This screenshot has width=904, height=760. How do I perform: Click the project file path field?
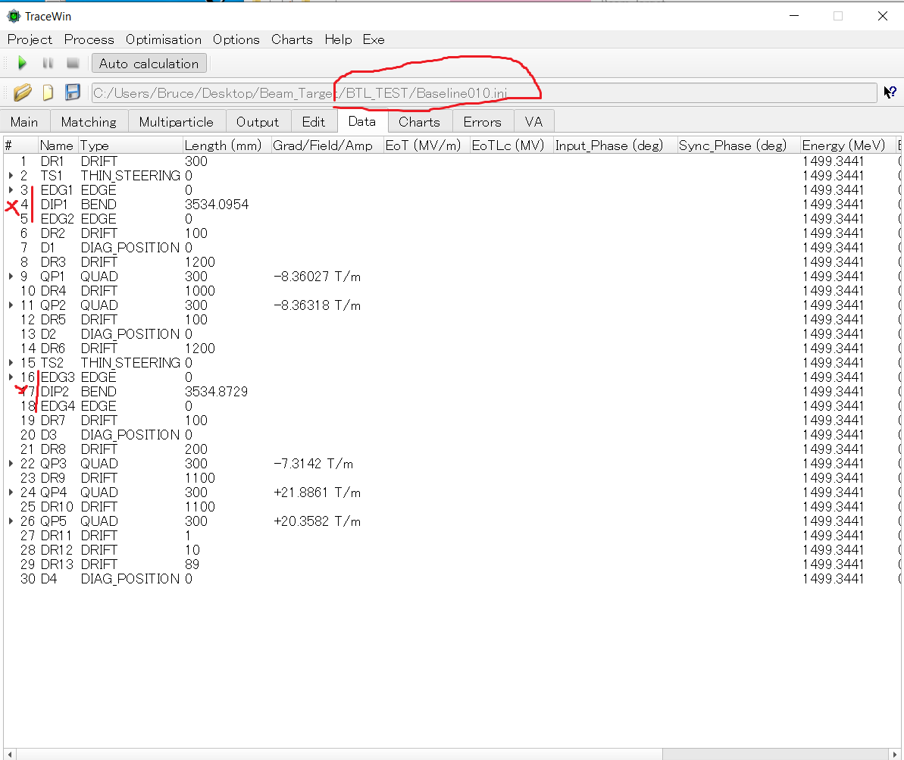[x=483, y=93]
